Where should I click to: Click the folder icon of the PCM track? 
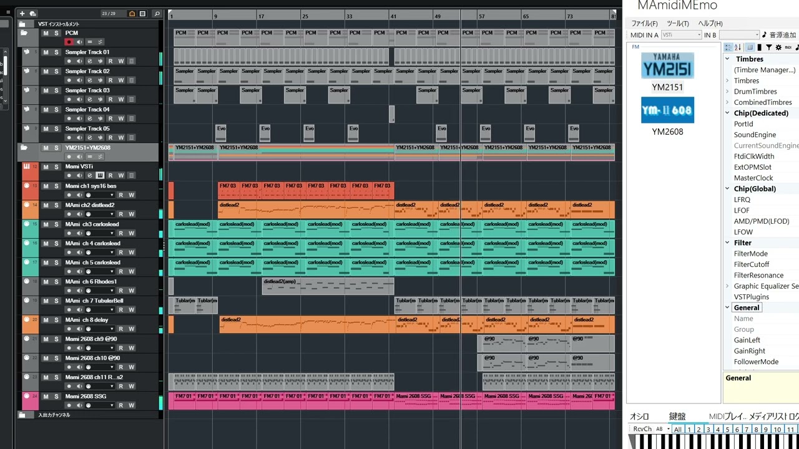tap(24, 33)
